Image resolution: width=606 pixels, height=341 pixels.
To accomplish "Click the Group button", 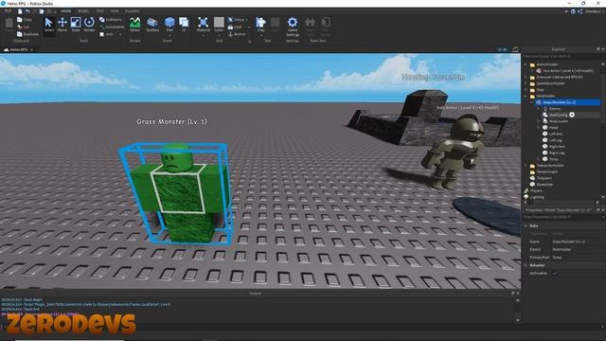I will [237, 19].
